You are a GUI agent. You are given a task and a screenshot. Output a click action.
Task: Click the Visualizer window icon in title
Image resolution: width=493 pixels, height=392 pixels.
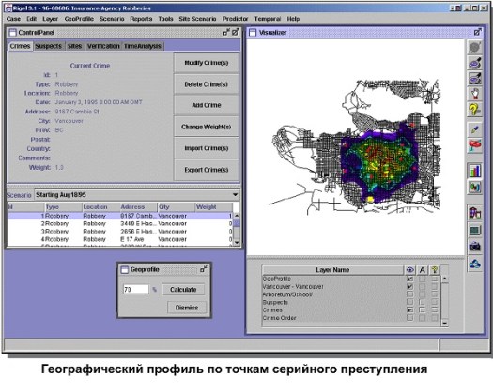(253, 32)
